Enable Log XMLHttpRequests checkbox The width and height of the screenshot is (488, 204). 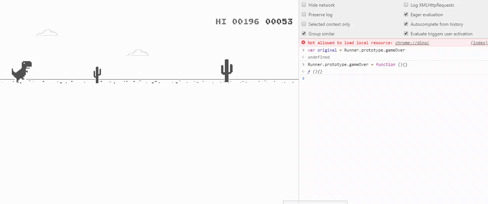pyautogui.click(x=406, y=5)
